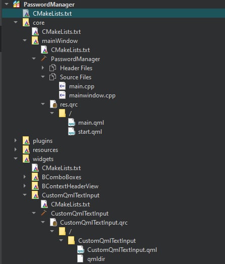This screenshot has height=264, width=225.
Task: Open CMakeLists.txt under widgets
Action: [61, 168]
